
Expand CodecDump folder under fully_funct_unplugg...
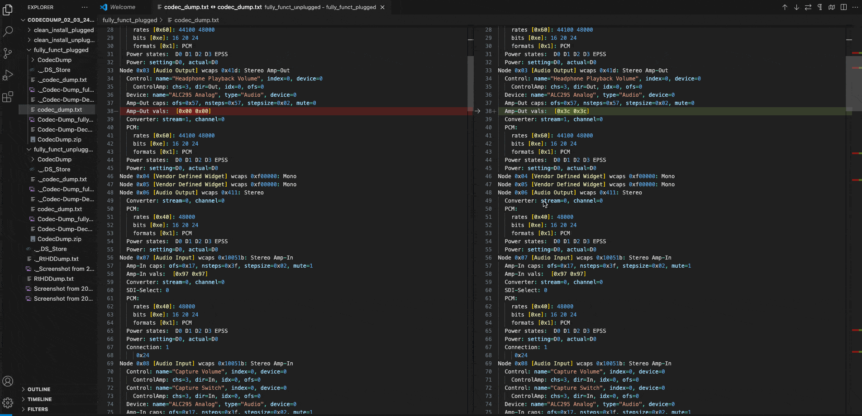pos(57,159)
